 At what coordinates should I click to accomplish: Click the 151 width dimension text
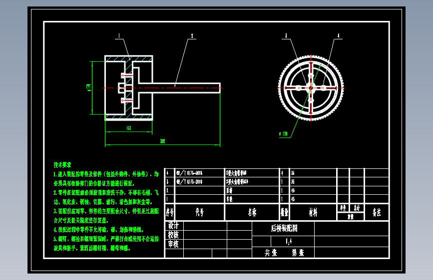[x=129, y=128]
